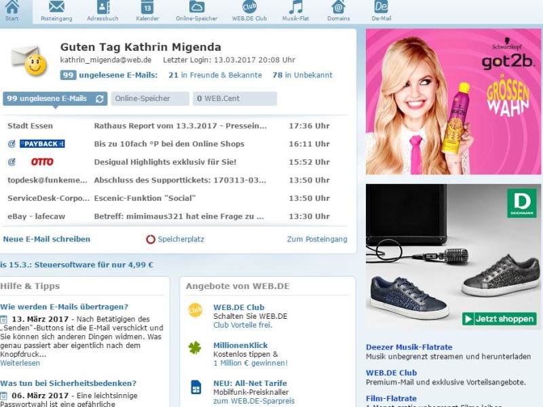Viewport: 543px width, 407px height.
Task: Click the kathrin_migenda@web.de address
Action: tap(106, 60)
